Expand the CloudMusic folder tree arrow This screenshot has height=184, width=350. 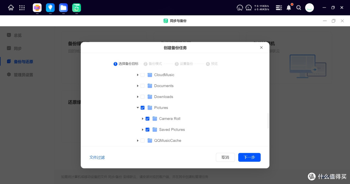click(137, 75)
